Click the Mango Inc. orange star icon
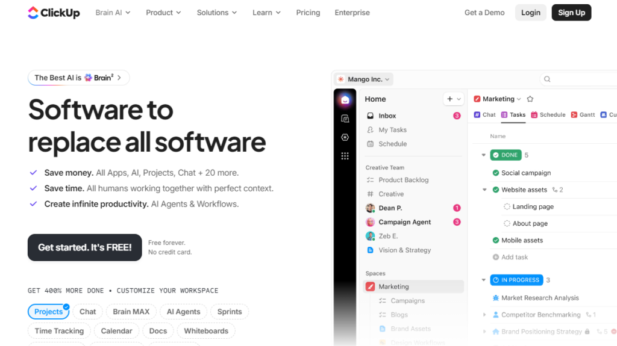 coord(341,79)
